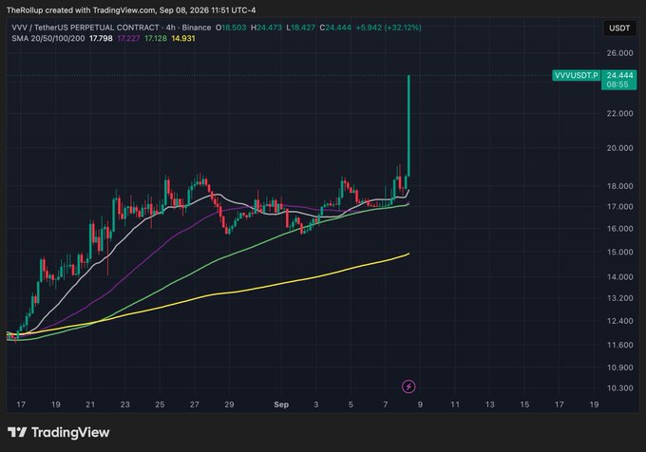Viewport: 646px width, 452px height.
Task: Click the date 11 on the time axis
Action: tap(455, 405)
